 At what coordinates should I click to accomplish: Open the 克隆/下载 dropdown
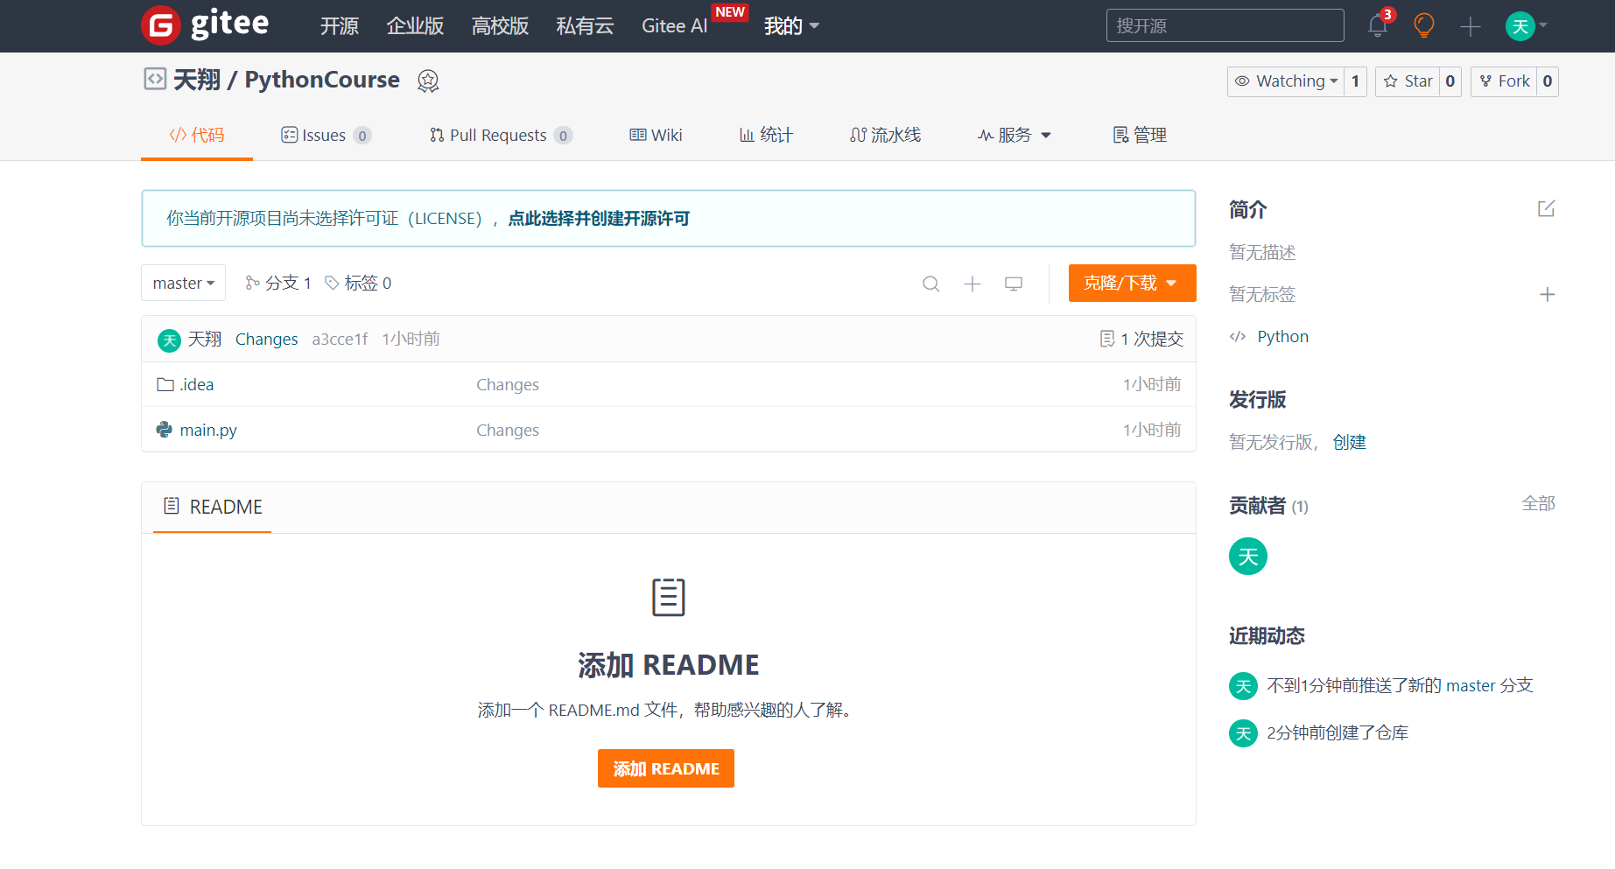coord(1132,283)
